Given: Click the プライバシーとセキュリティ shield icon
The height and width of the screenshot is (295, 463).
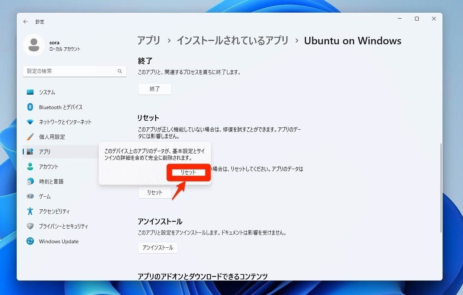Looking at the screenshot, I should 30,226.
